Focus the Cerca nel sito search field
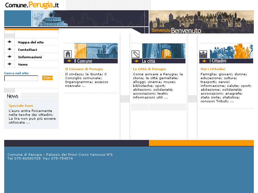The height and width of the screenshot is (193, 258). 21,78
